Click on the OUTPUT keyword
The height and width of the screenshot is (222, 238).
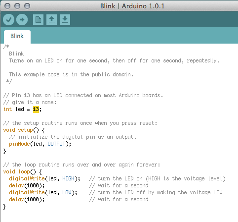click(56, 144)
